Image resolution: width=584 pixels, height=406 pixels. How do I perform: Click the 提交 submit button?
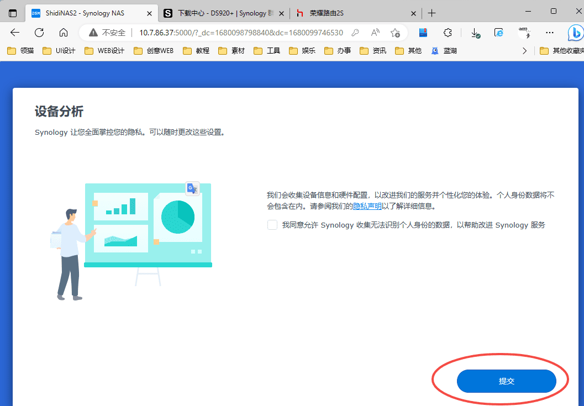[506, 381]
